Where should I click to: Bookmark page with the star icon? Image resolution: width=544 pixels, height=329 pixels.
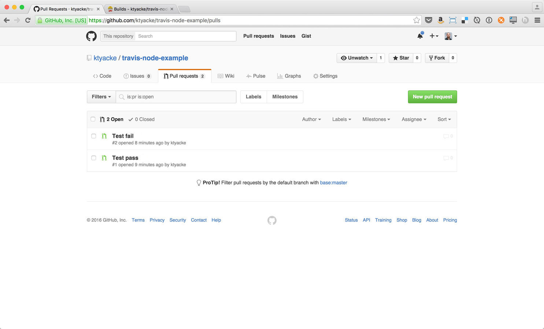pos(417,20)
